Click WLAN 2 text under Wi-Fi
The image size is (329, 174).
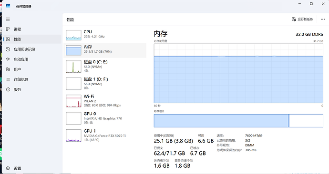[90, 101]
